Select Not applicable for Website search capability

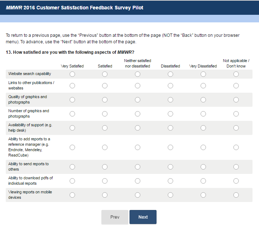coord(236,74)
